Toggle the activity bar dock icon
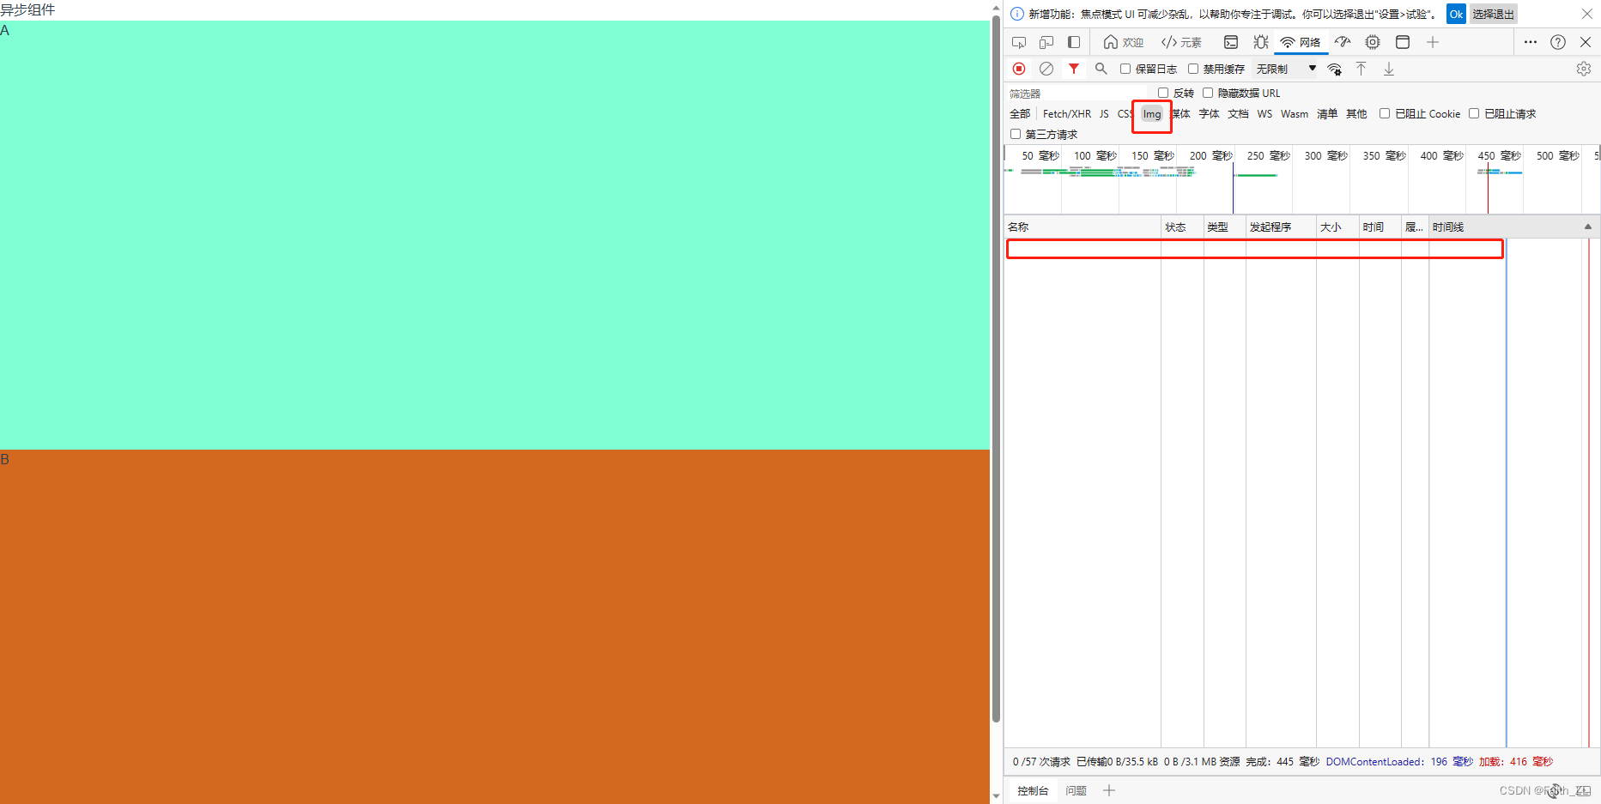Screen dimensions: 1601x804 tap(1074, 42)
